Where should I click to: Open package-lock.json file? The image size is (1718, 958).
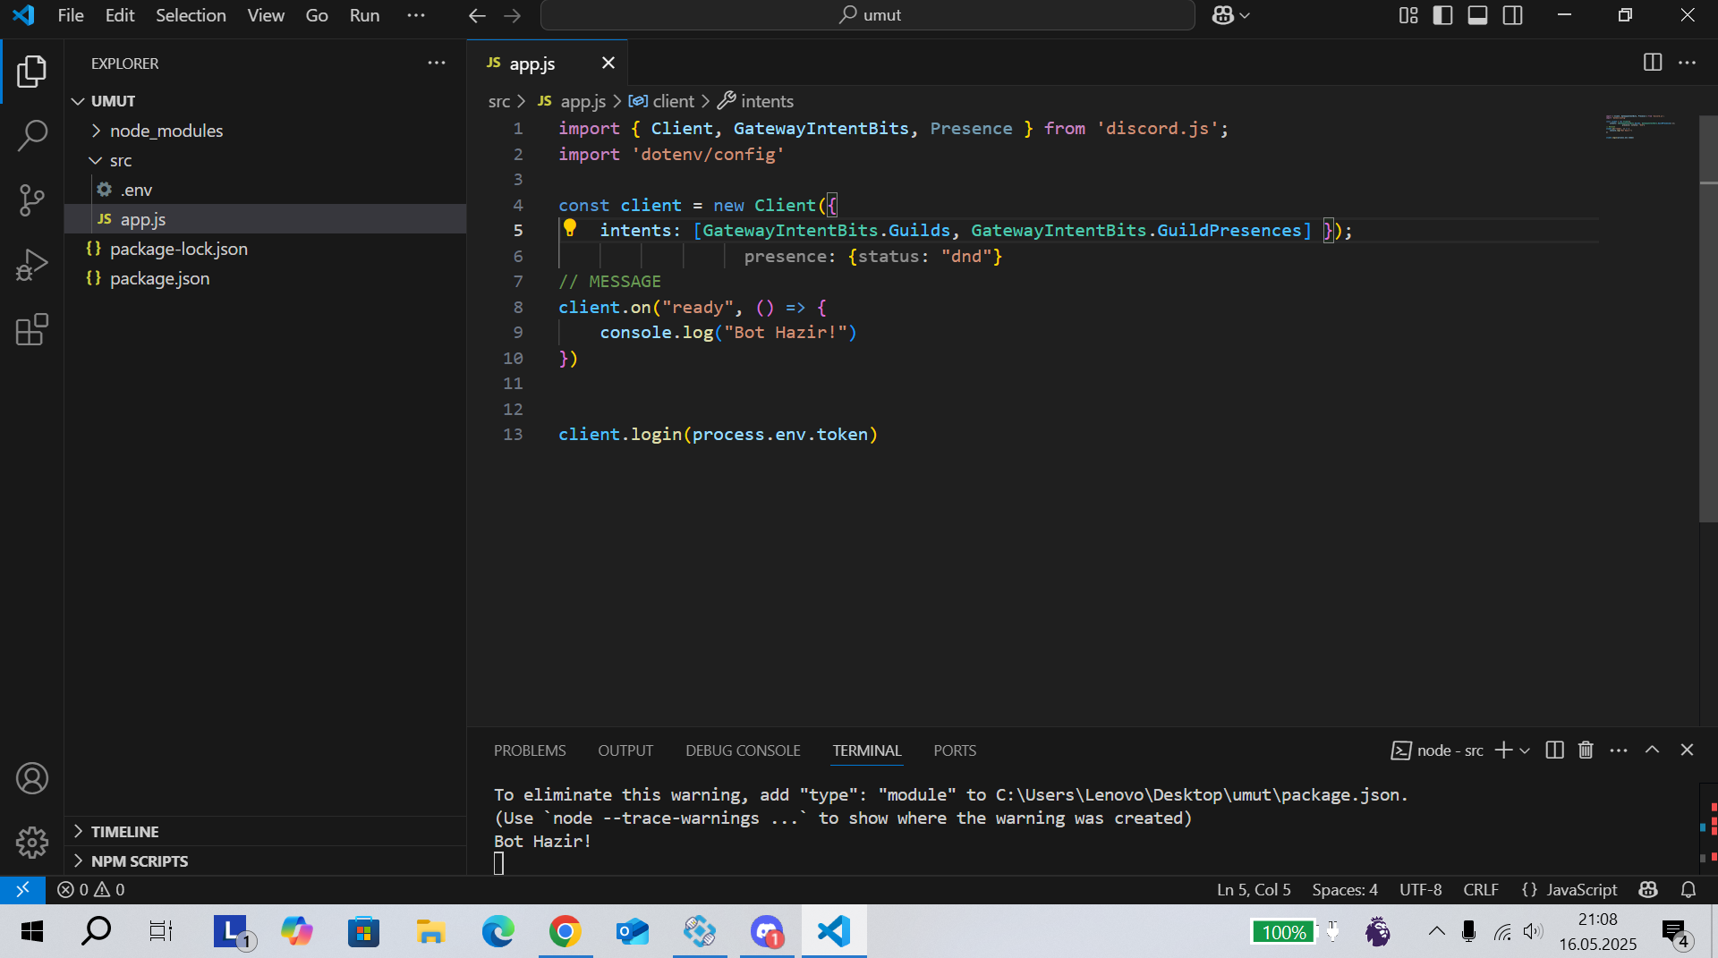(x=265, y=249)
